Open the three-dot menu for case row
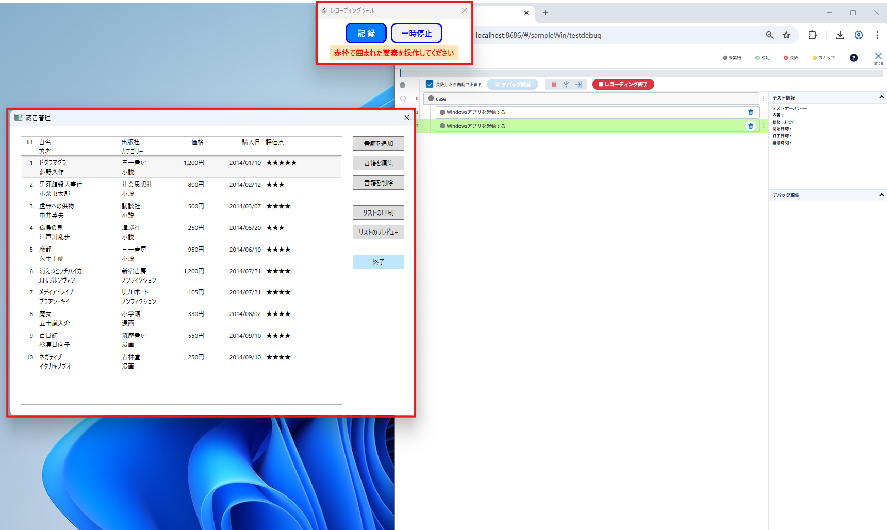This screenshot has height=530, width=887. (764, 98)
